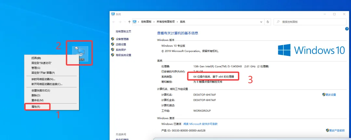Image resolution: width=351 pixels, height=140 pixels.
Task: Click the WORKGROUP value
Action: [202, 111]
